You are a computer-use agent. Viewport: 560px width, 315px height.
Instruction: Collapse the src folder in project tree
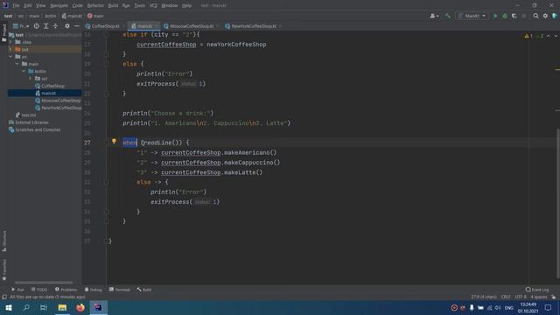10,57
